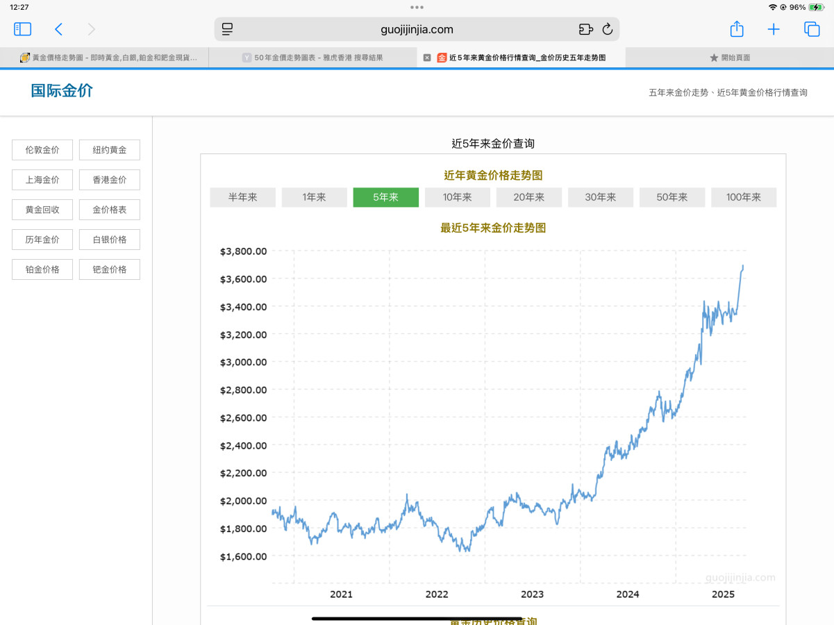This screenshot has height=625, width=834.
Task: Select the 10年来 time range
Action: 457,197
